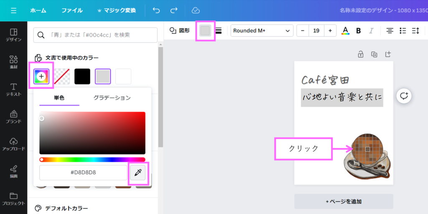Viewport: 428px width, 214px height.
Task: Open the text alignment options
Action: click(390, 31)
